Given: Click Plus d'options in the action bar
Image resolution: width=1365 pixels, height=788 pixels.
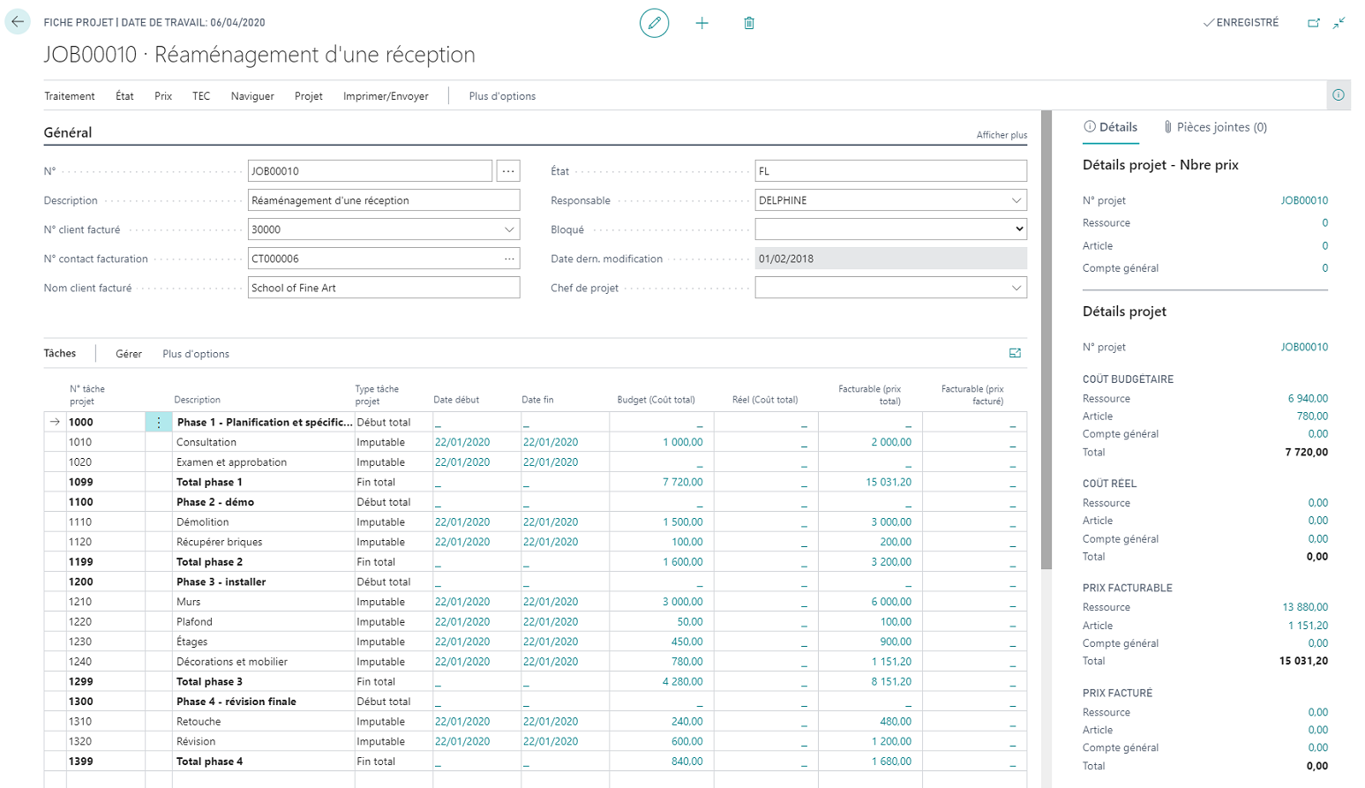Looking at the screenshot, I should click(x=502, y=96).
